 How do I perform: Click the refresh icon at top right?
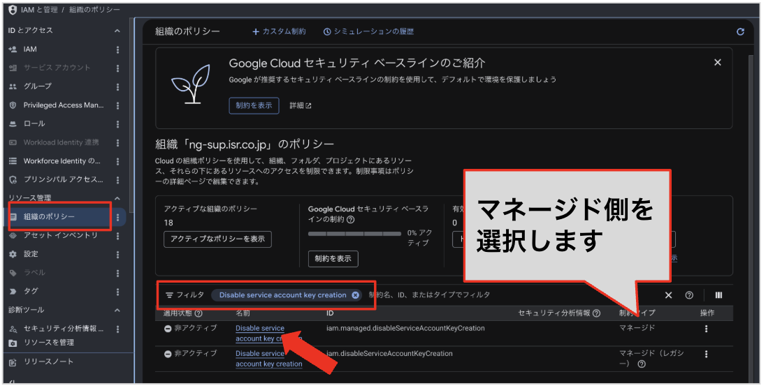pos(740,31)
